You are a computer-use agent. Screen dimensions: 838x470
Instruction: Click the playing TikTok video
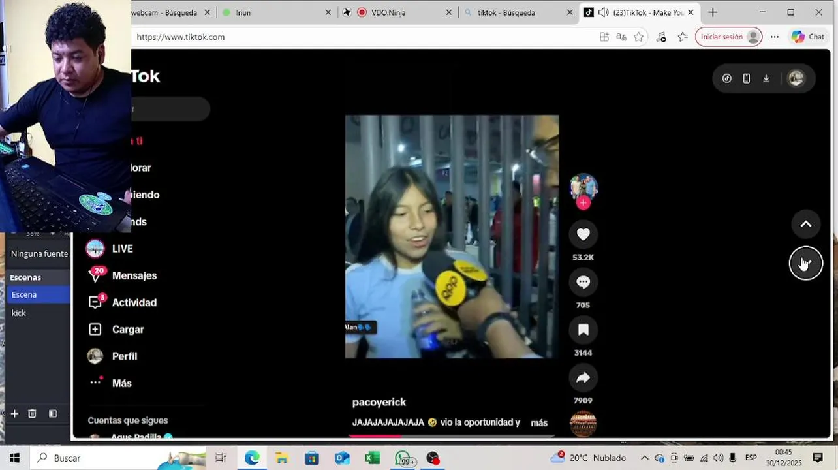click(x=452, y=236)
